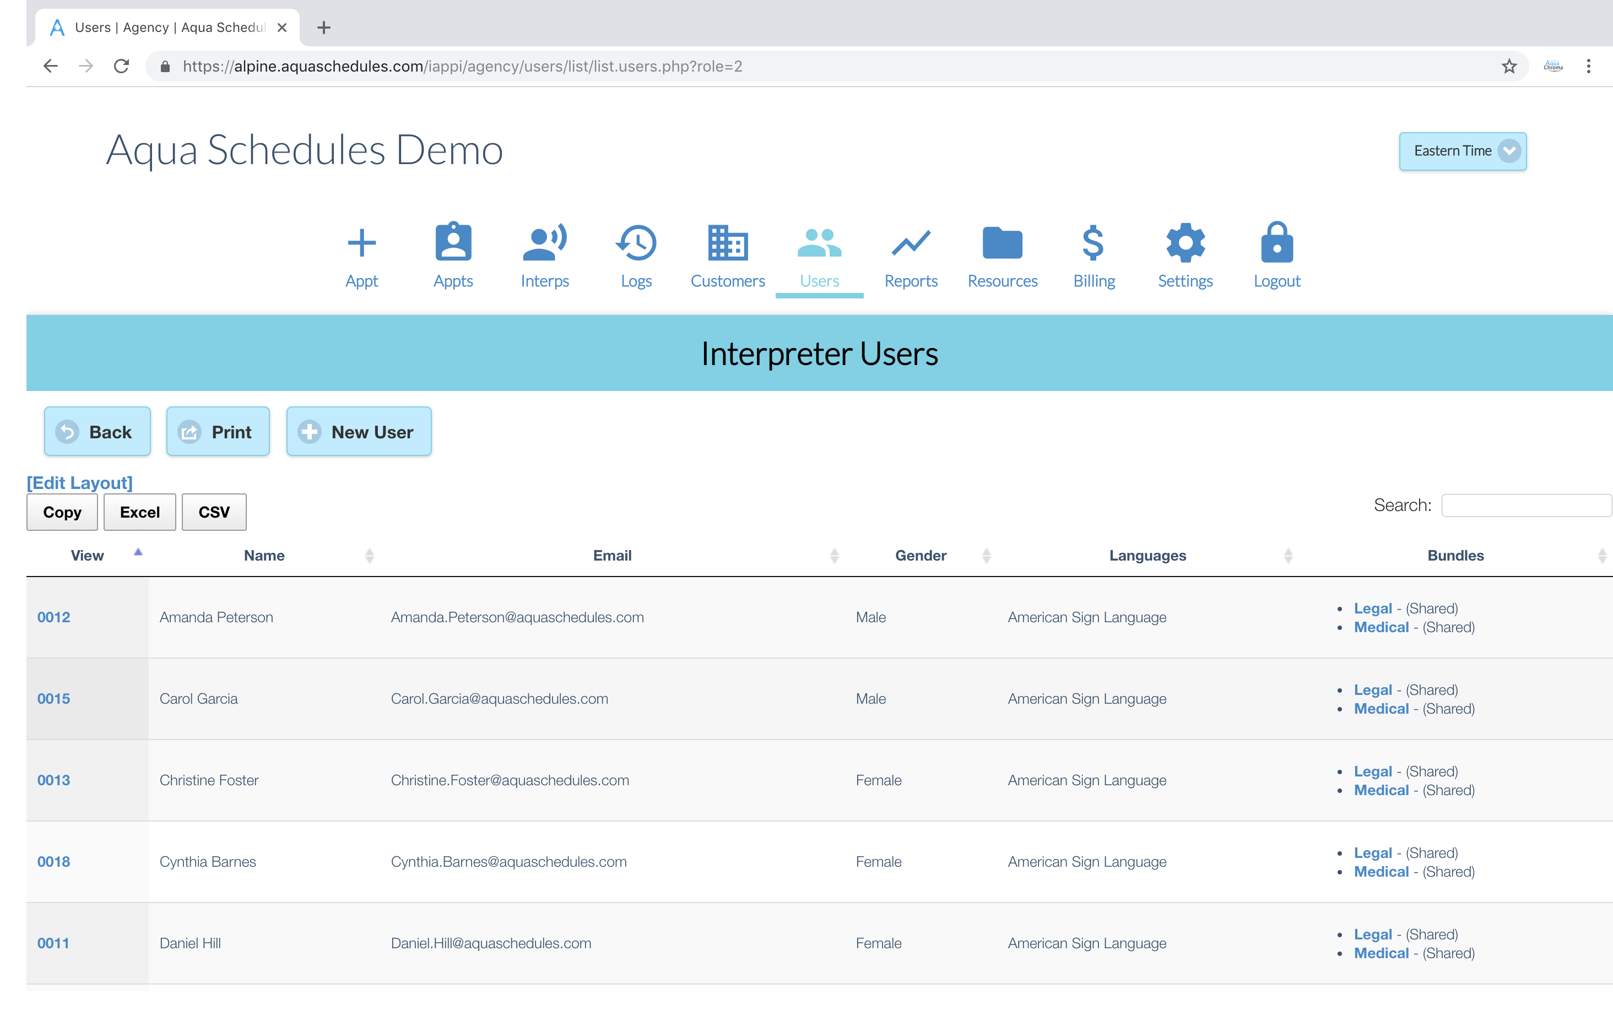Open the Appts badge icon
The image size is (1613, 1022).
coord(453,241)
